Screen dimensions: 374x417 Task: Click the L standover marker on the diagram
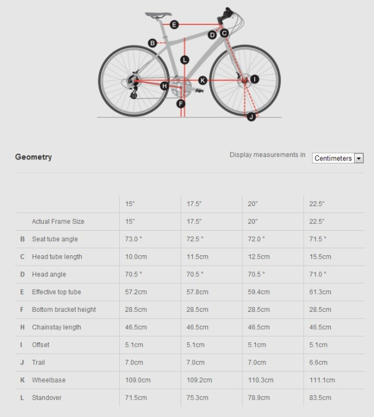tap(185, 60)
